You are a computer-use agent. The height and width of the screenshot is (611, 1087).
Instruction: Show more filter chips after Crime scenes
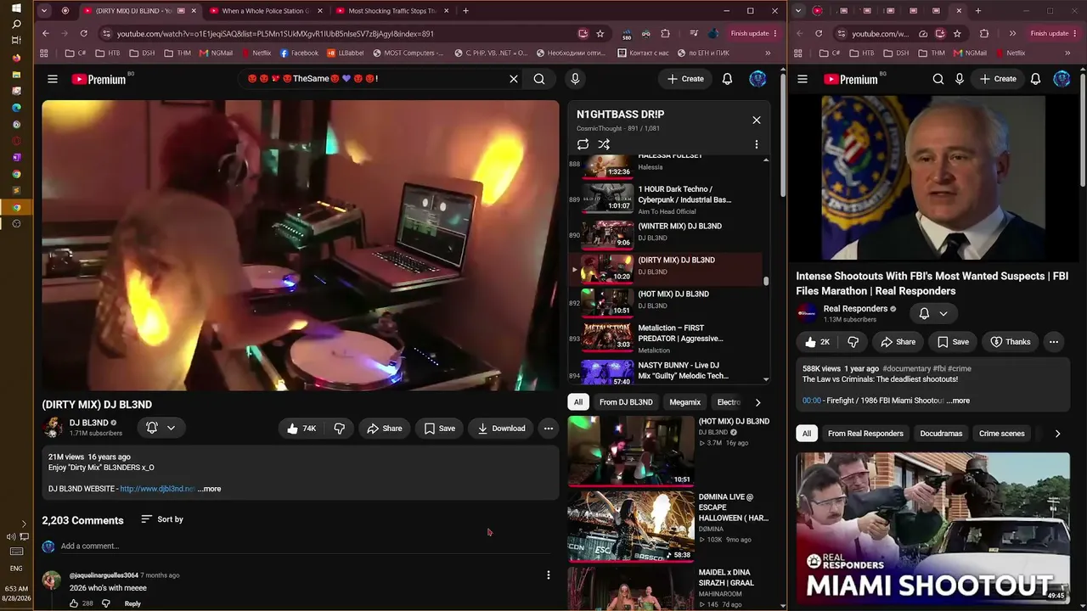1057,434
